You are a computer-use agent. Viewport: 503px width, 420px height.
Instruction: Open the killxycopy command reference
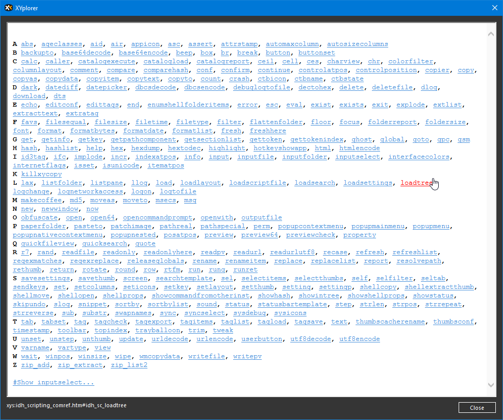point(41,174)
